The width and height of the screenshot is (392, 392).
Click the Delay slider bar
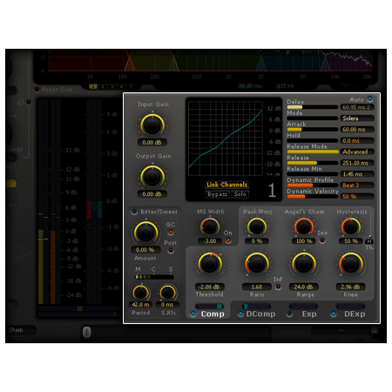(313, 107)
